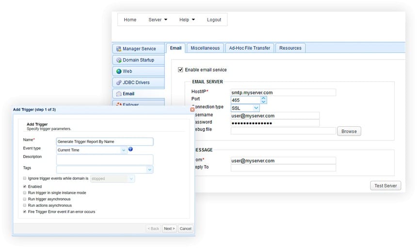This screenshot has height=248, width=417.
Task: Check Run trigger asynchronous
Action: pos(24,199)
